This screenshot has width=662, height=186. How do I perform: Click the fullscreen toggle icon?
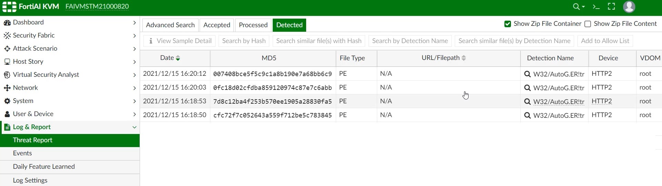tap(611, 7)
